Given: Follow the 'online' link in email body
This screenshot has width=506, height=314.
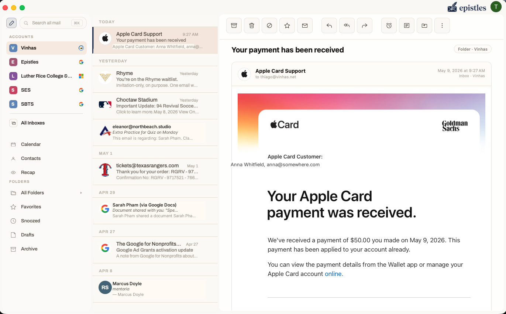Looking at the screenshot, I should point(334,274).
